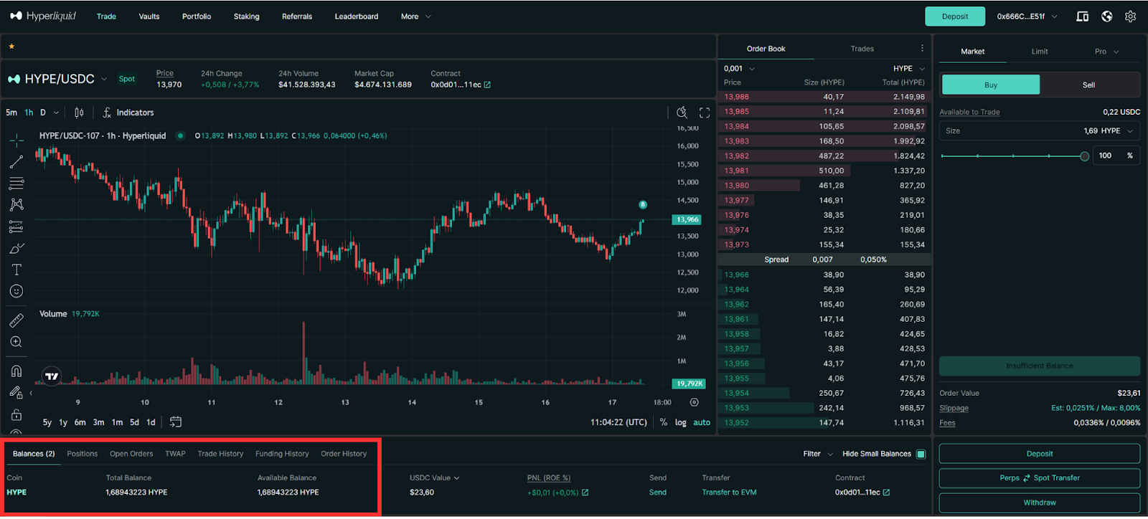The width and height of the screenshot is (1148, 519).
Task: Click the green Deposit button in header
Action: click(954, 16)
